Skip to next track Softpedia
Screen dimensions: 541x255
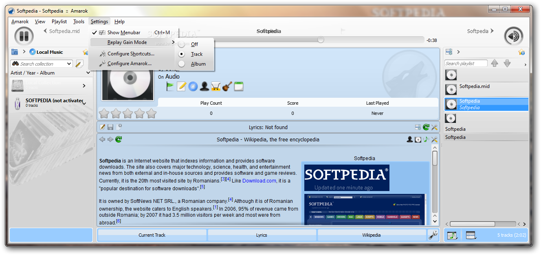[x=480, y=31]
